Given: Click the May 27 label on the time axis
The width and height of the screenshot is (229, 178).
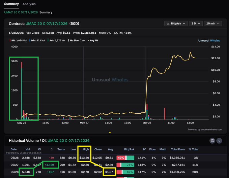Looking at the screenshot, I should [x=84, y=123].
